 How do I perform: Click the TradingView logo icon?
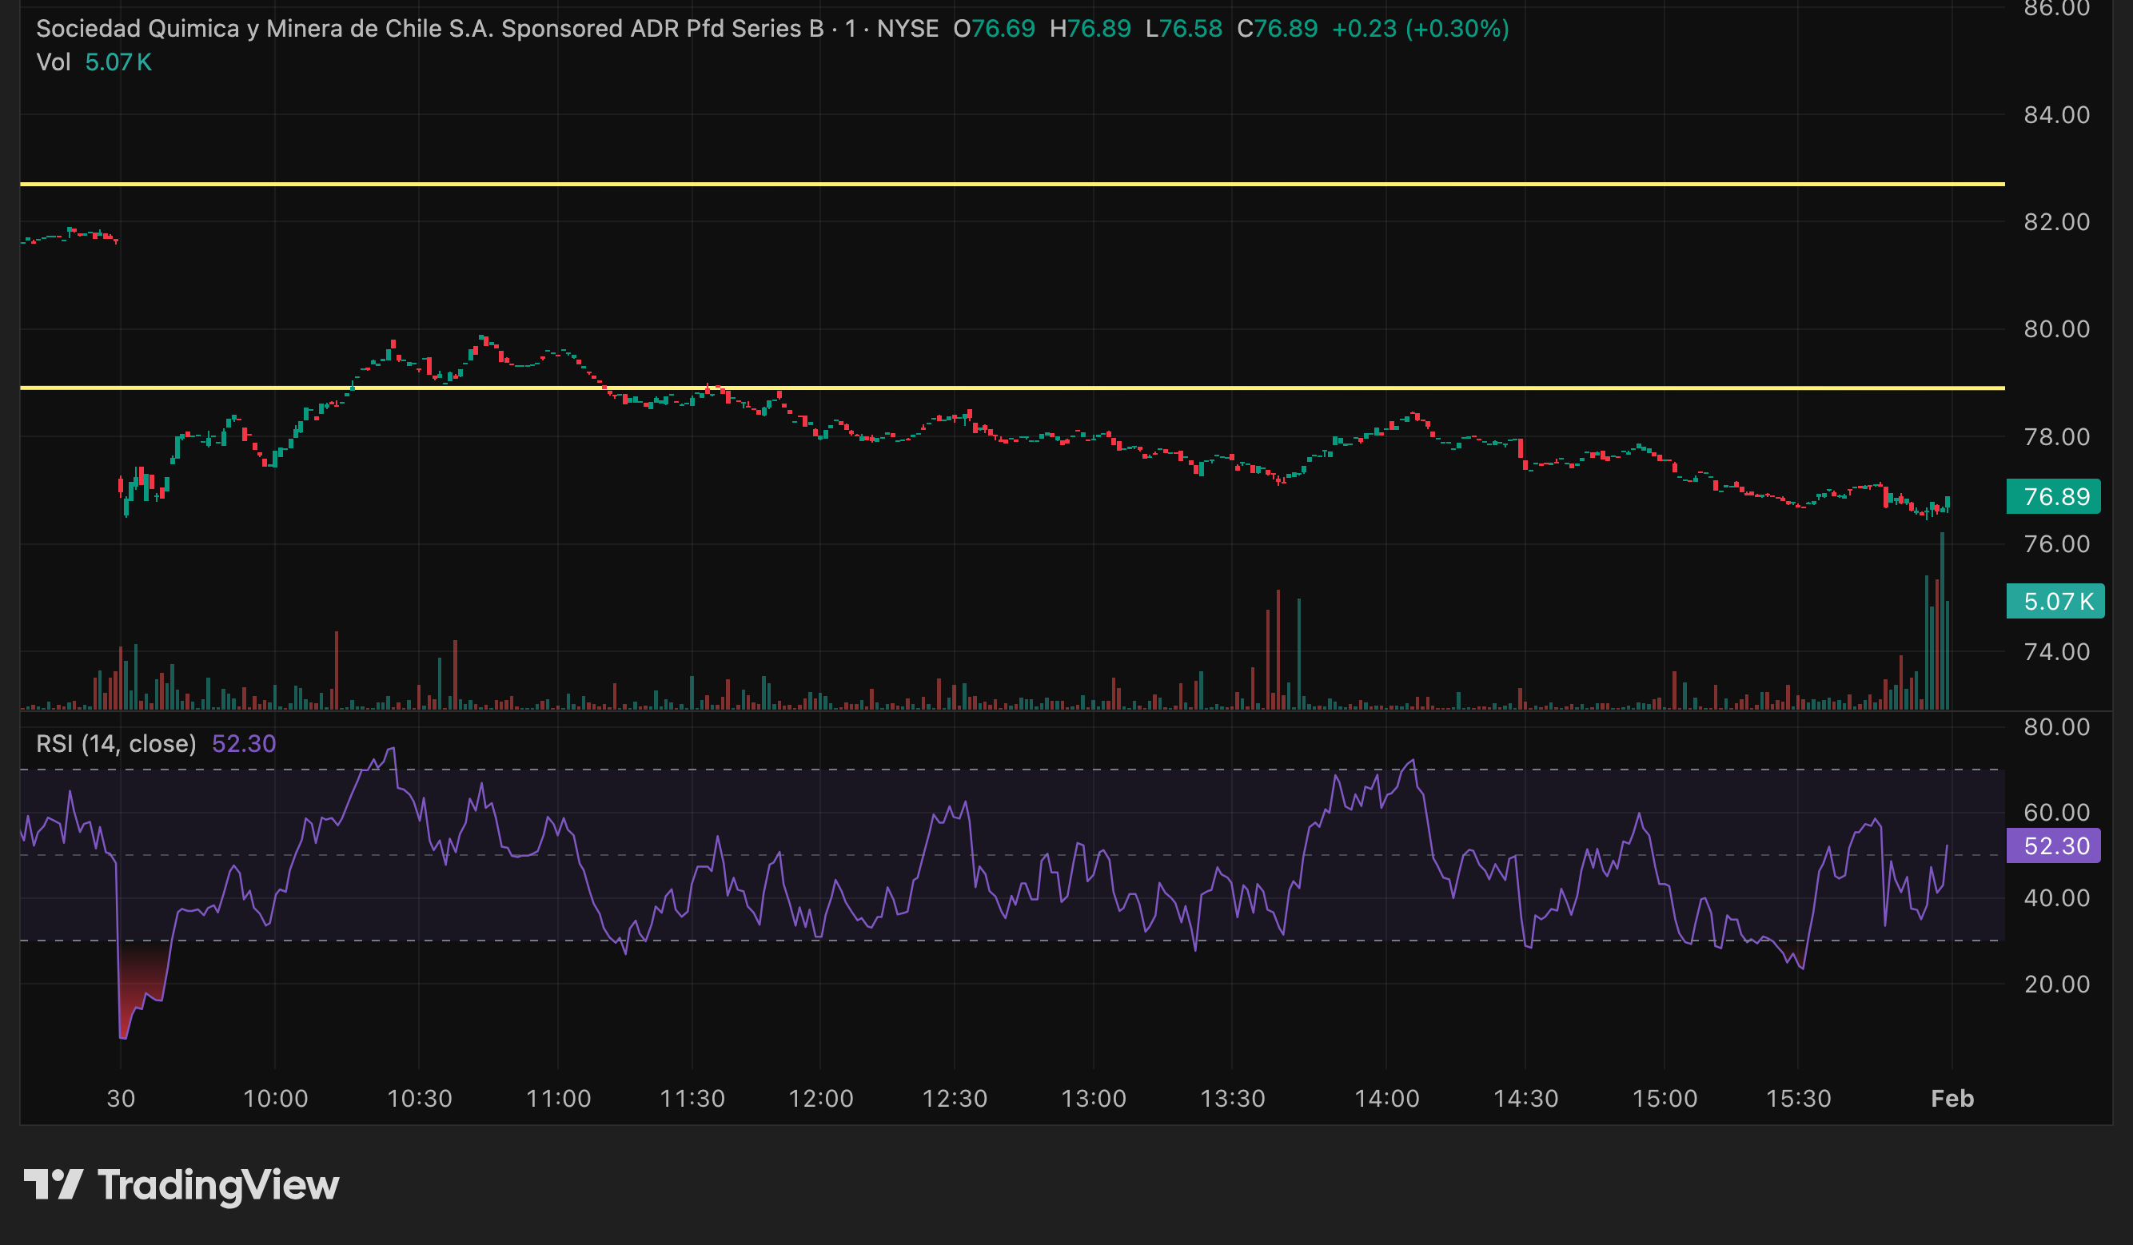point(53,1184)
